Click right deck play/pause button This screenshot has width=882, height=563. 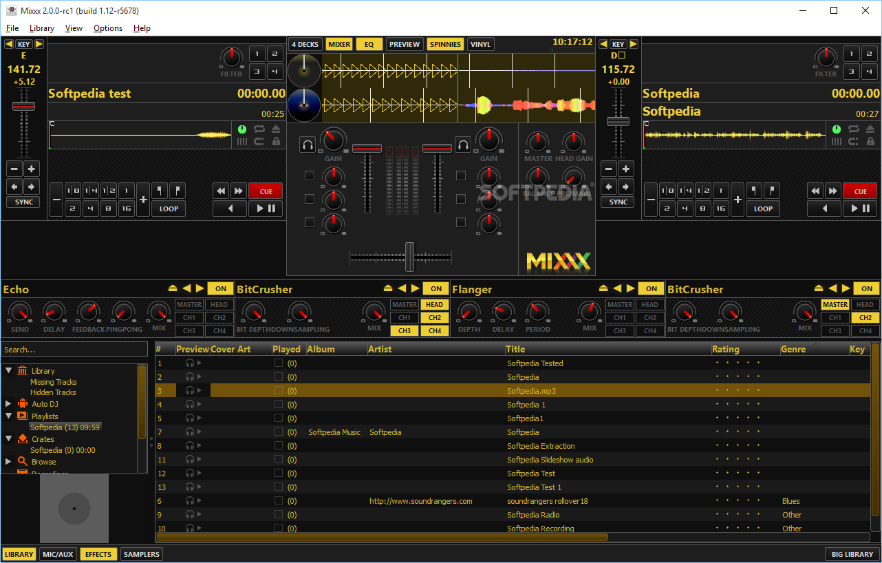pos(860,209)
